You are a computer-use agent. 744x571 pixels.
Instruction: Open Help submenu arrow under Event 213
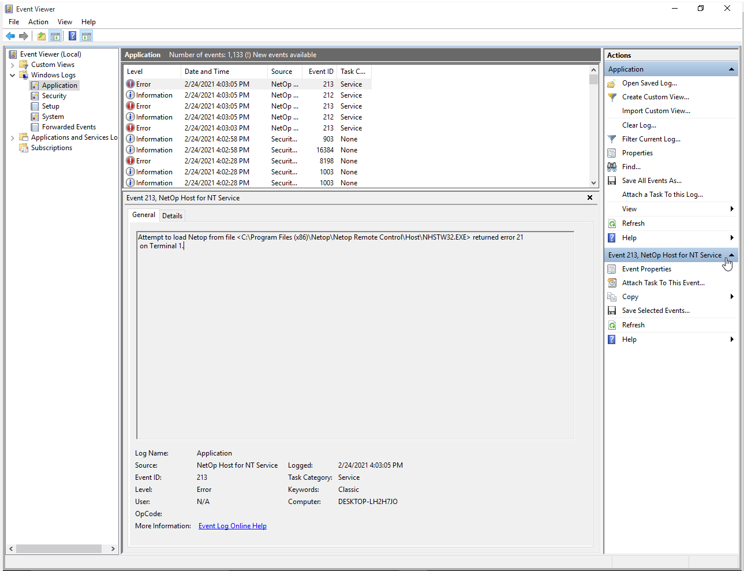coord(732,339)
